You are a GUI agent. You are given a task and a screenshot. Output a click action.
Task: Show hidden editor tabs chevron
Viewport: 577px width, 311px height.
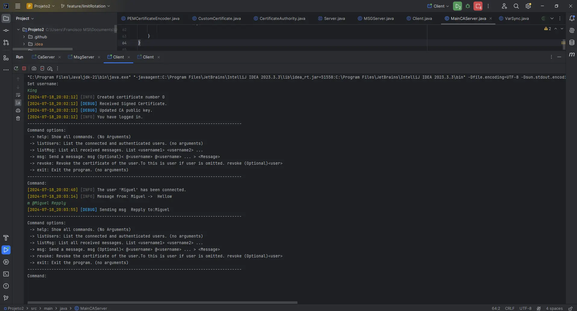(552, 18)
